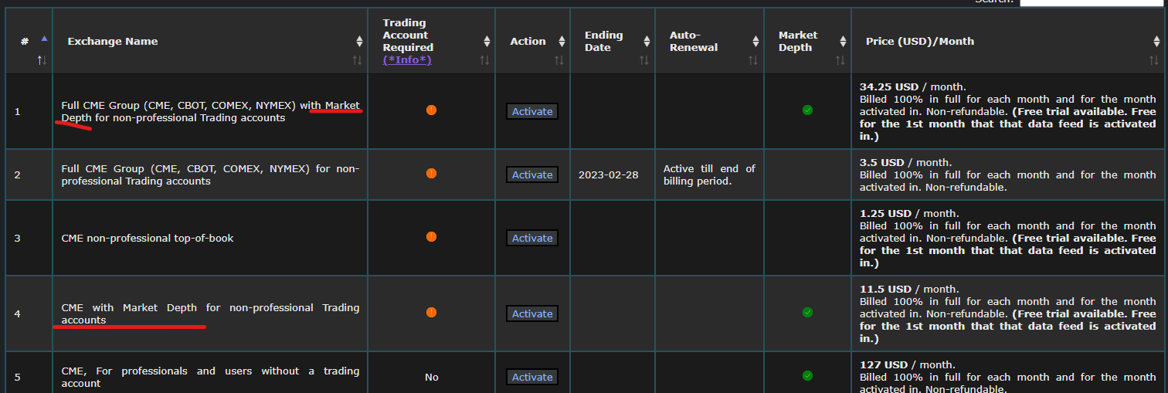The width and height of the screenshot is (1168, 393).
Task: Open the (*Info*) link in header
Action: pyautogui.click(x=407, y=59)
